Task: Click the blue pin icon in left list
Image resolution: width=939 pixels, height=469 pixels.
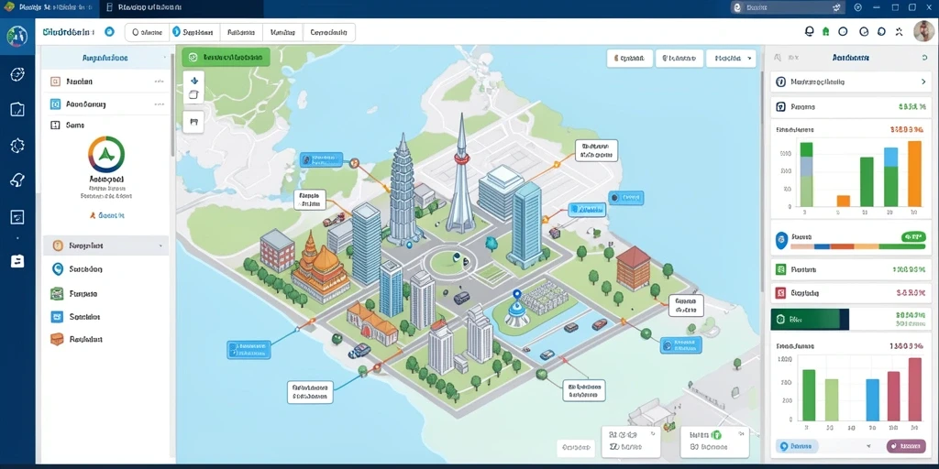Action: (58, 269)
